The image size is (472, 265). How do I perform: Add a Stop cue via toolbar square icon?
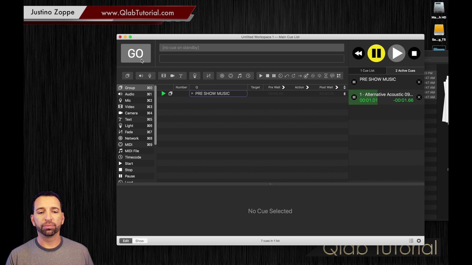[267, 76]
